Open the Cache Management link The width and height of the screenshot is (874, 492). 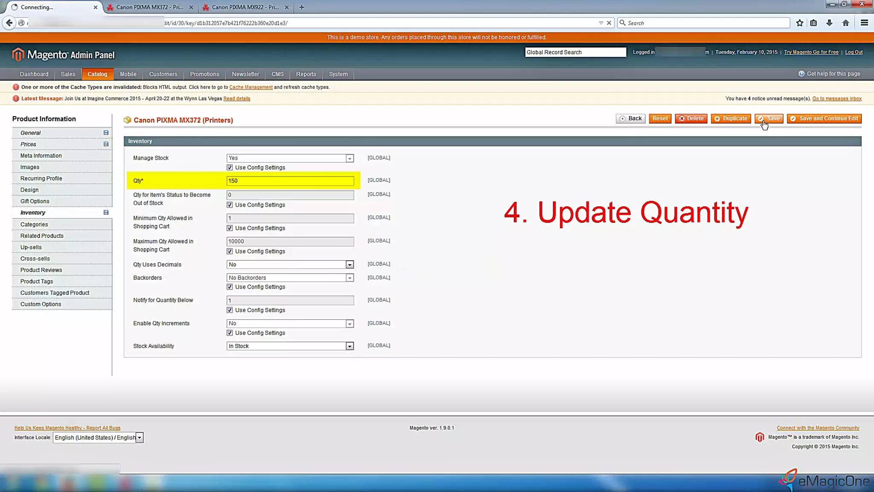[x=251, y=87]
